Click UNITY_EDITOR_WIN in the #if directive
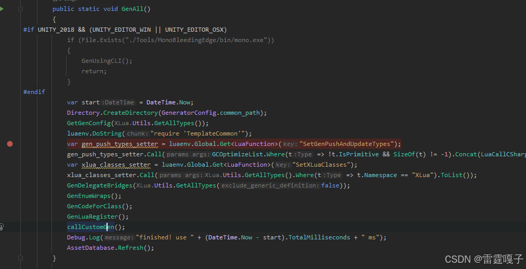526x269 pixels. tap(122, 30)
